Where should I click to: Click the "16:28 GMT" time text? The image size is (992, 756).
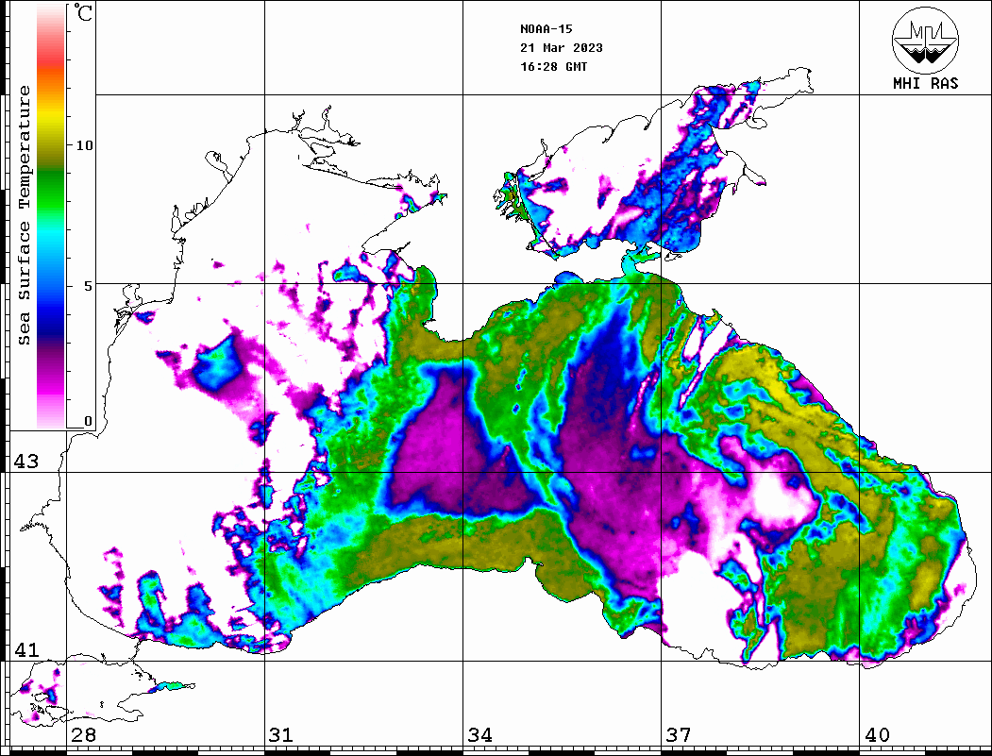(x=553, y=67)
